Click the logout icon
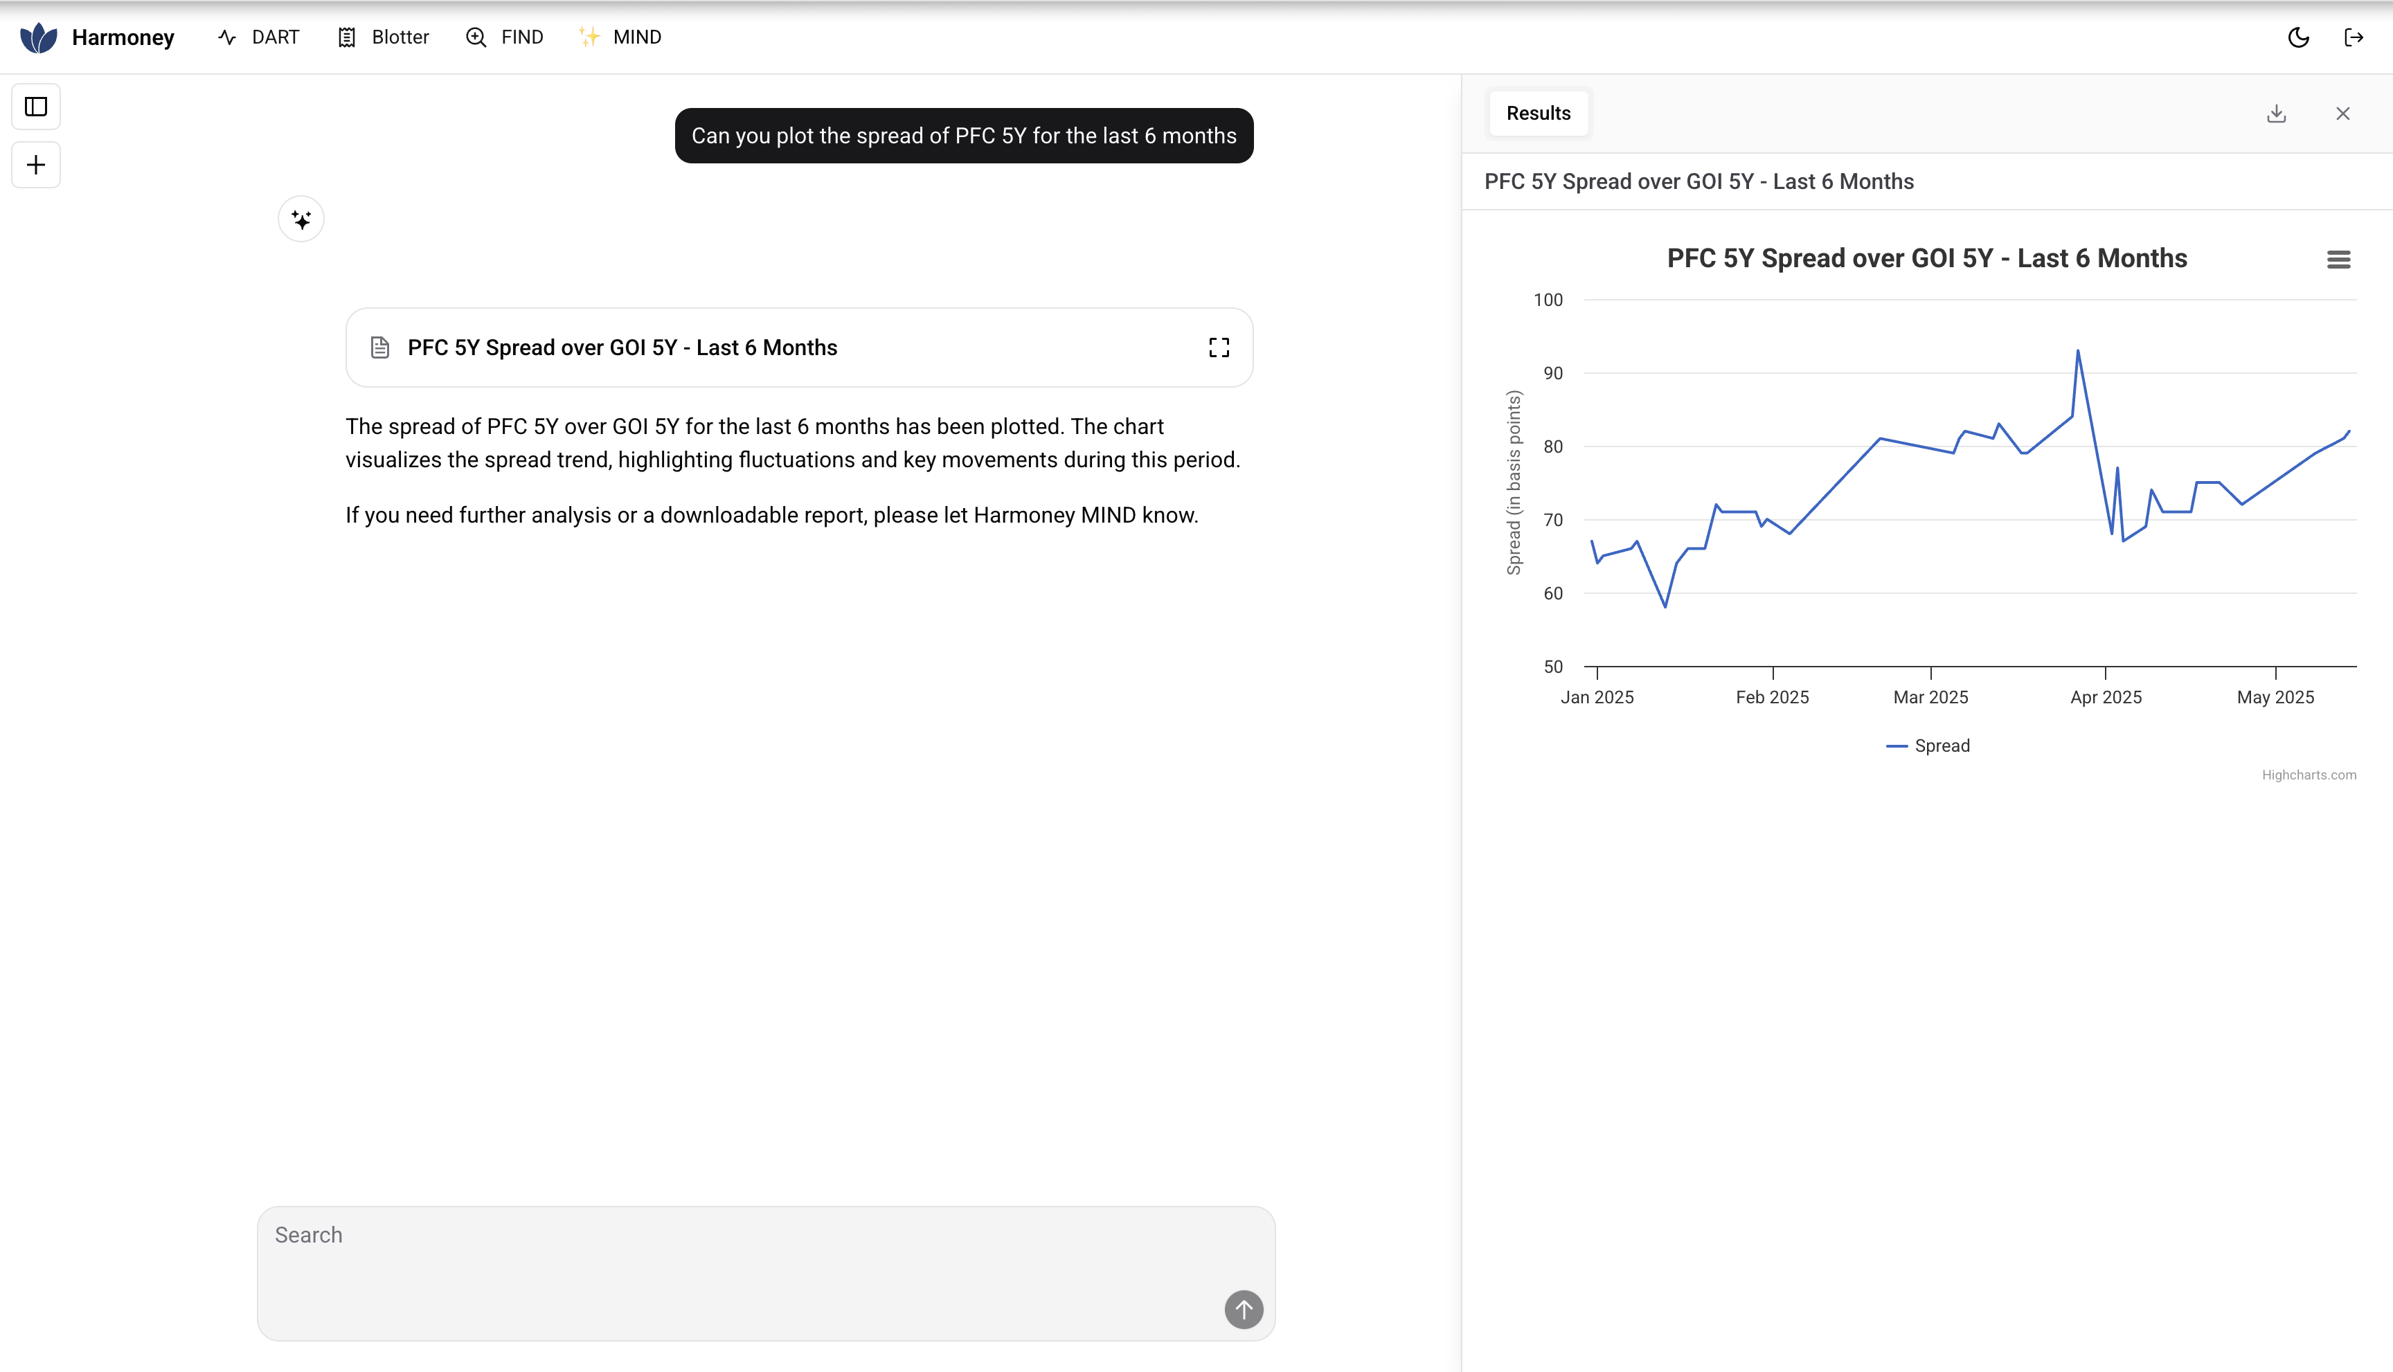Viewport: 2393px width, 1372px height. point(2354,37)
